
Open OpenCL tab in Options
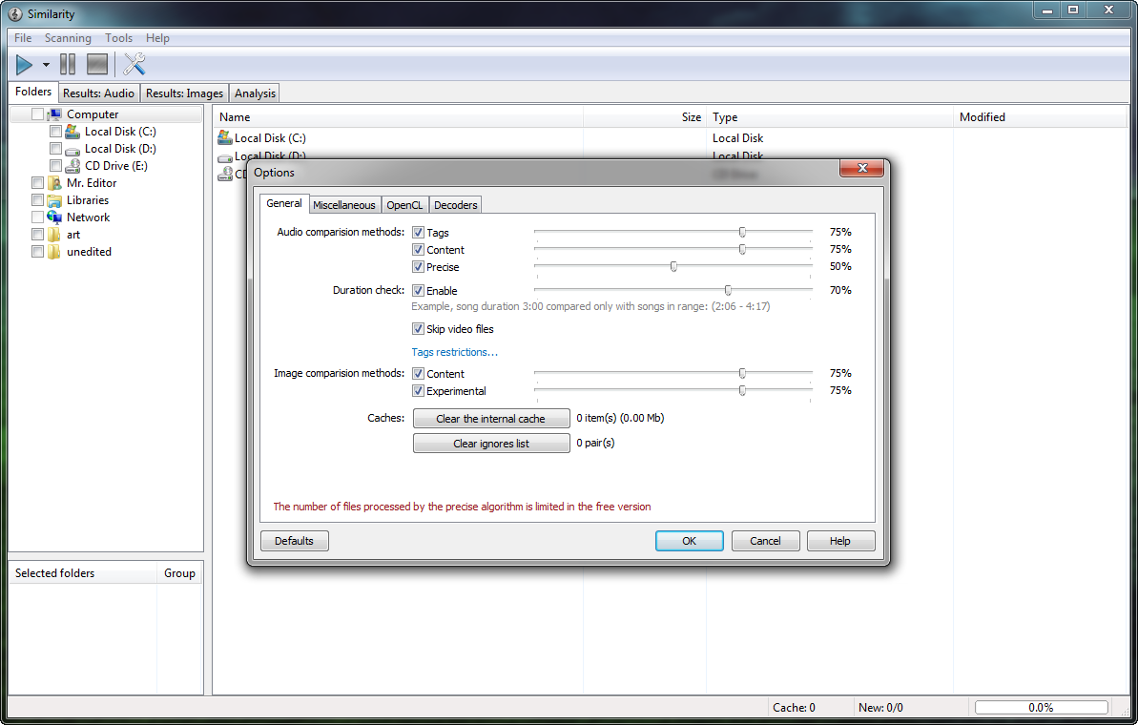point(404,205)
